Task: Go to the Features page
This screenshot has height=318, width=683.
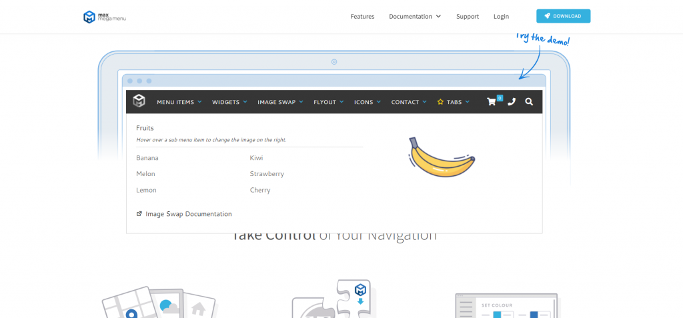Action: click(x=362, y=17)
